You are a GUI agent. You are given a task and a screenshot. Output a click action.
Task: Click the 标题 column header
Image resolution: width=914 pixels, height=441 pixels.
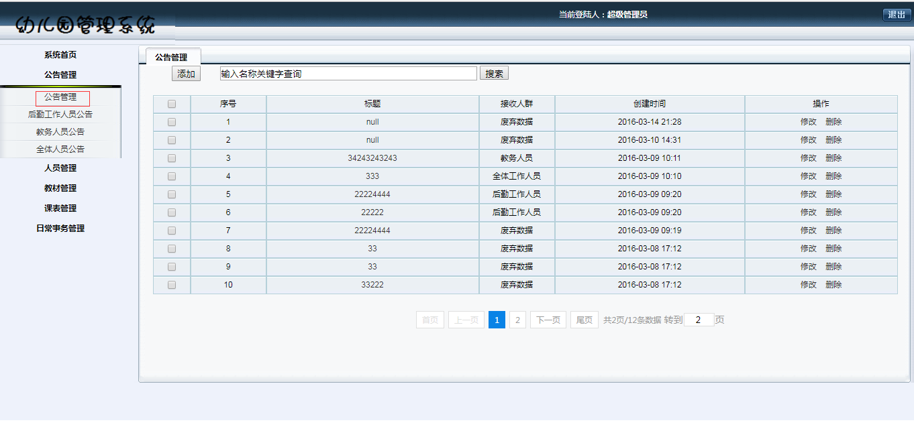click(x=372, y=104)
